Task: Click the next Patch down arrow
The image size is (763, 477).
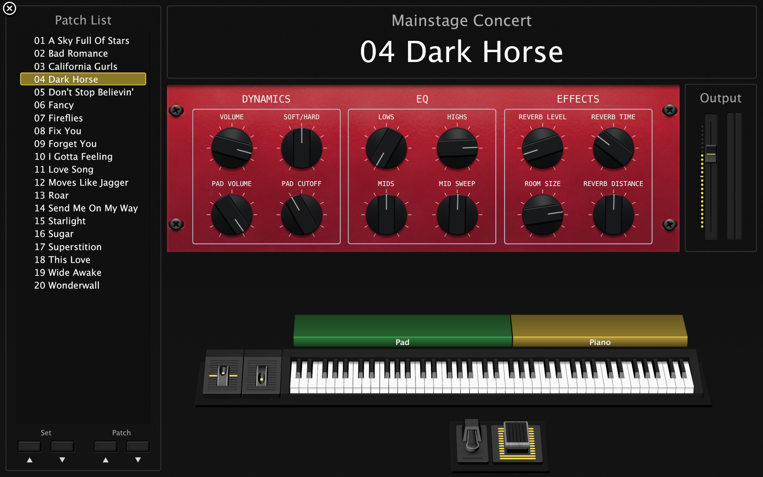Action: tap(138, 446)
